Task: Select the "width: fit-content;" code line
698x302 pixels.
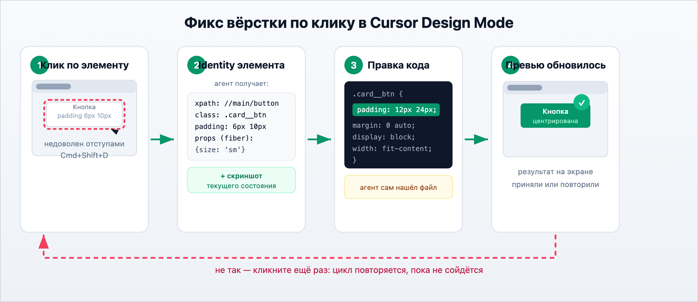Action: click(x=392, y=149)
